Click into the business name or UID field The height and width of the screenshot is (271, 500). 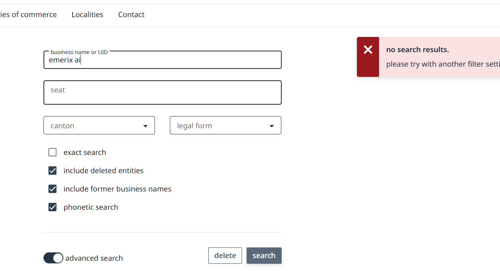point(162,60)
